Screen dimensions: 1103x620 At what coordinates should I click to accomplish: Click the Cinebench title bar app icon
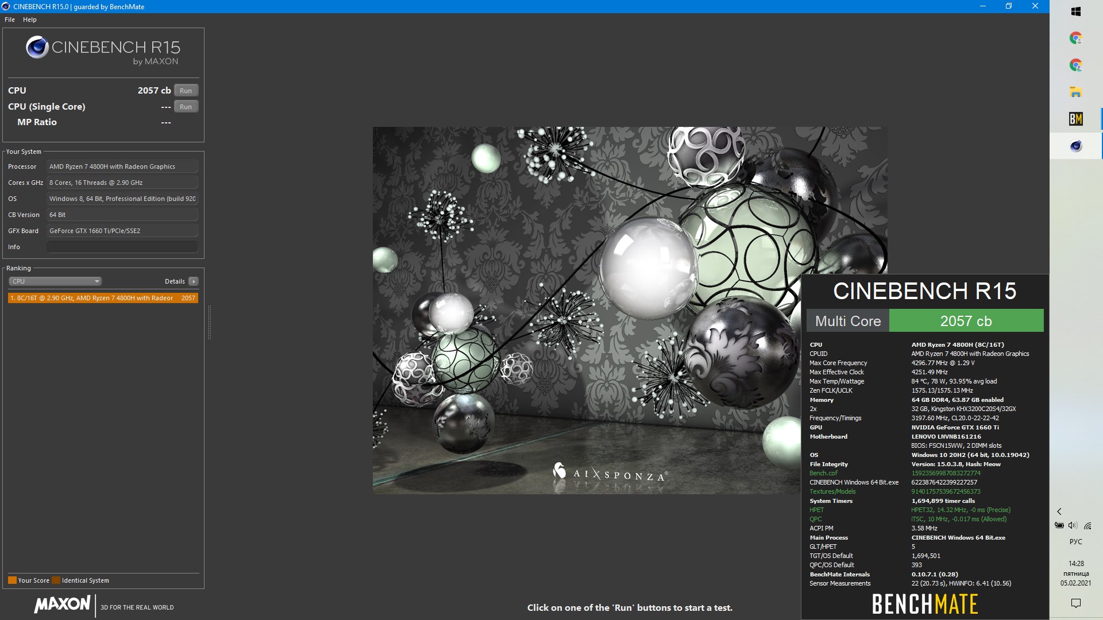point(6,6)
